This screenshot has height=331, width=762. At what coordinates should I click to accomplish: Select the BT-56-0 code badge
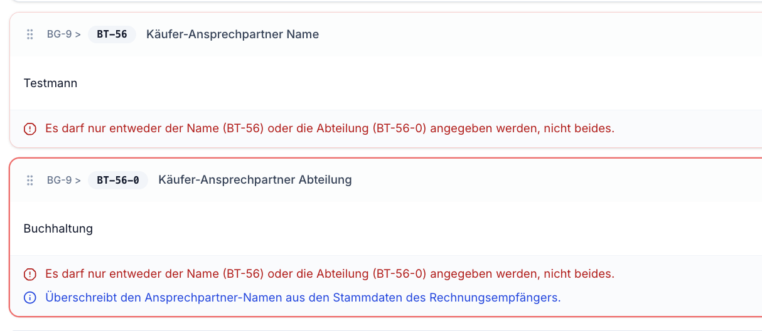[x=118, y=180]
